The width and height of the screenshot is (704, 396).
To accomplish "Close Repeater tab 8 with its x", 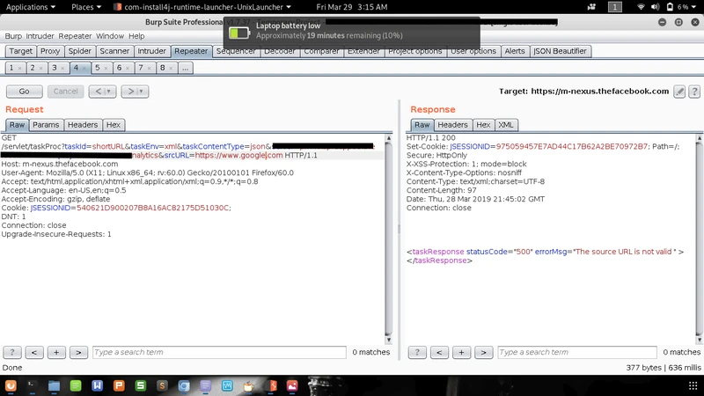I will tap(171, 69).
